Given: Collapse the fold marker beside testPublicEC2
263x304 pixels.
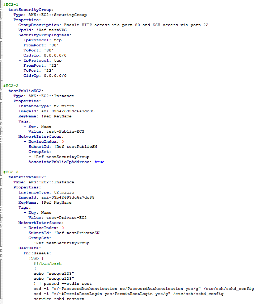Looking at the screenshot, I should click(1, 91).
